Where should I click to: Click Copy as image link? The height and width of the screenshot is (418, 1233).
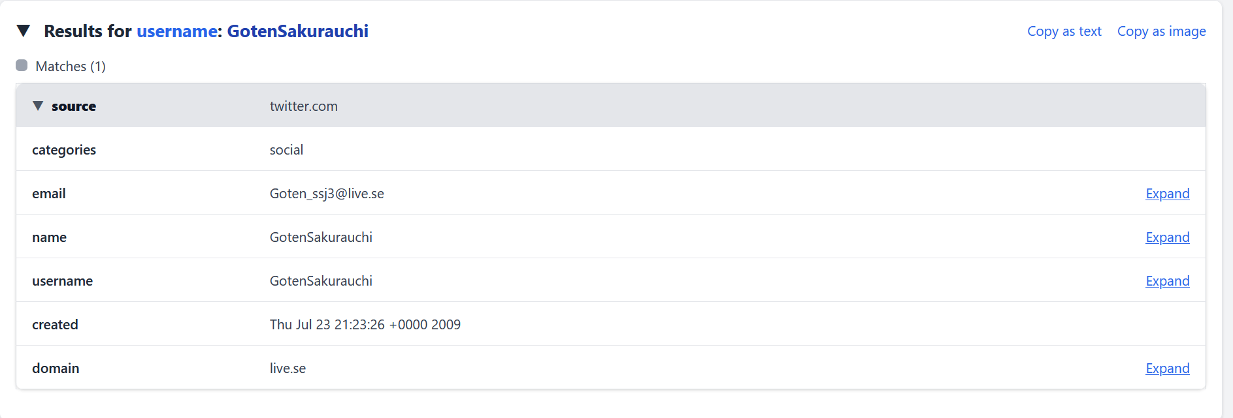pyautogui.click(x=1161, y=31)
